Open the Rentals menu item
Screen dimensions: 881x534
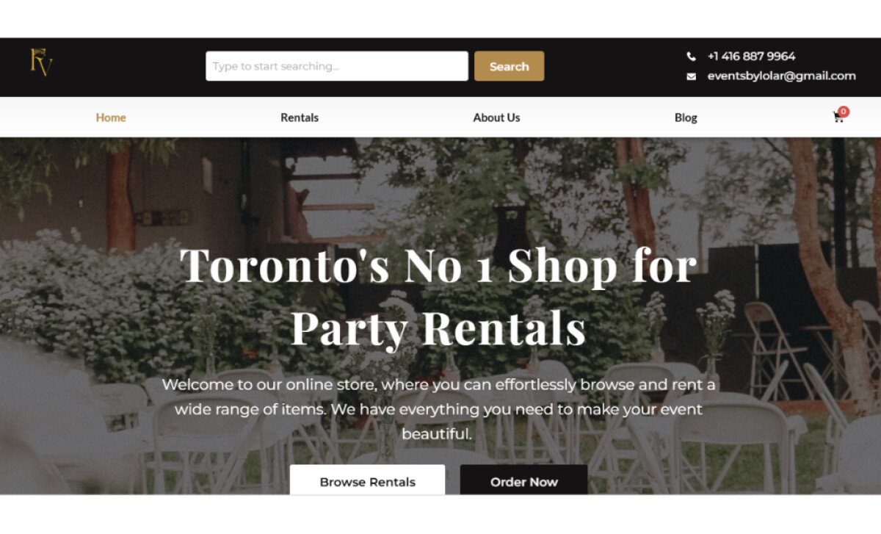pyautogui.click(x=300, y=118)
